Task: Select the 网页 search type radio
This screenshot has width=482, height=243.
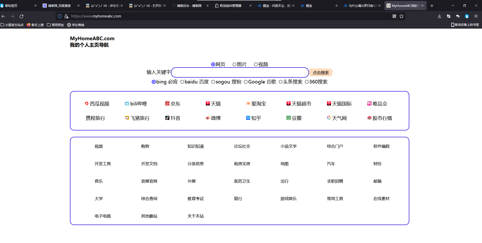Action: [x=213, y=64]
